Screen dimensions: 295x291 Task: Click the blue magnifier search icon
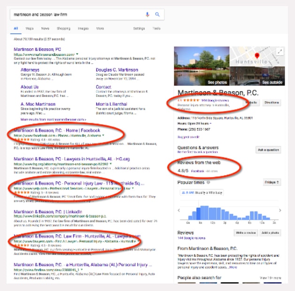coord(157,15)
